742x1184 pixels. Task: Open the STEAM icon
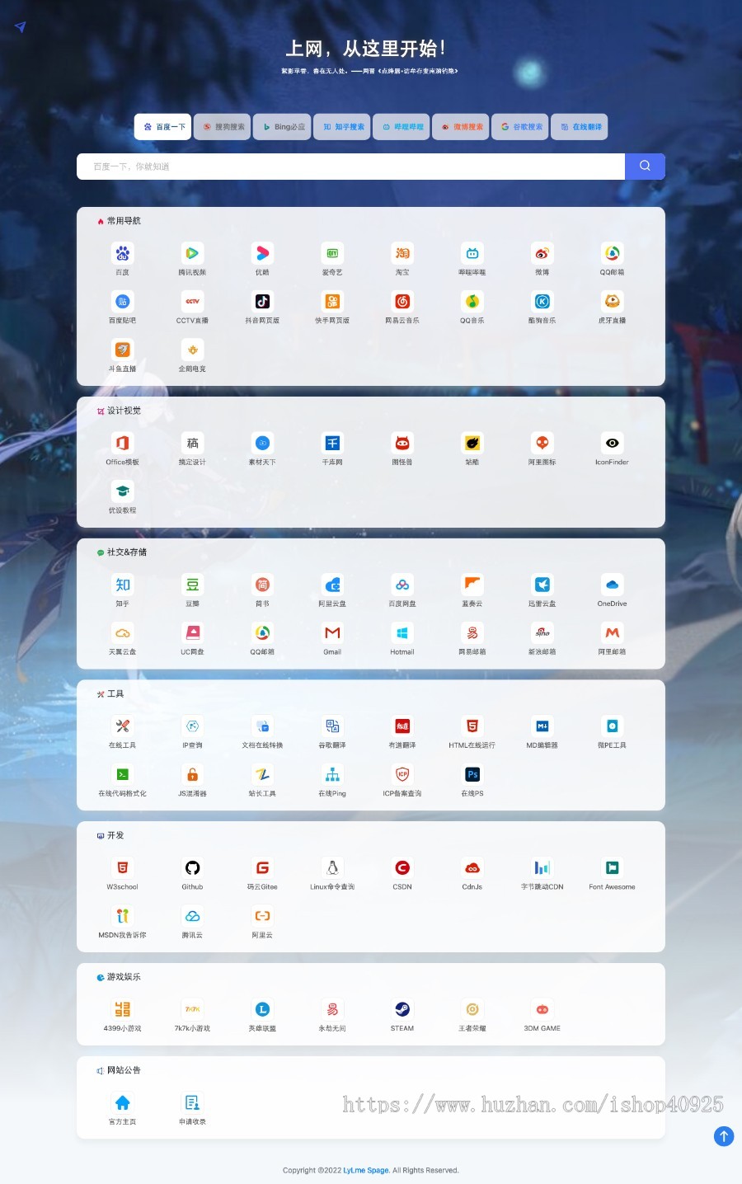click(402, 1009)
